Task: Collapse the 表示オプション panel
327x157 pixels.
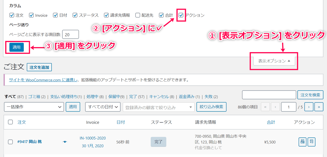Action: [274, 61]
